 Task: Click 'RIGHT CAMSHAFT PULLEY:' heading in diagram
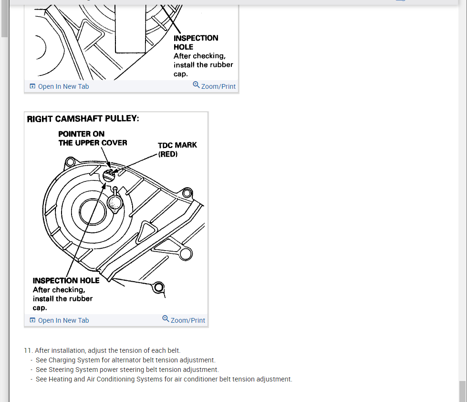click(83, 118)
